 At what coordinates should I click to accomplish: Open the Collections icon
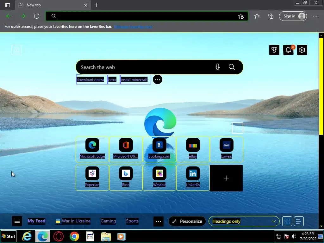[x=271, y=16]
